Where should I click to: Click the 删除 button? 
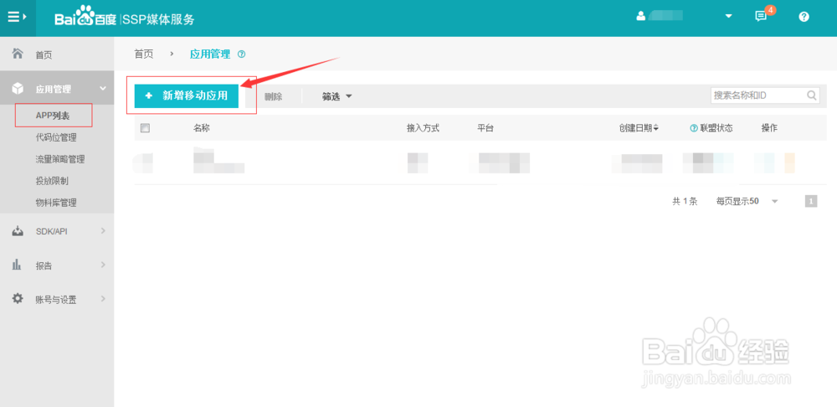pos(274,96)
